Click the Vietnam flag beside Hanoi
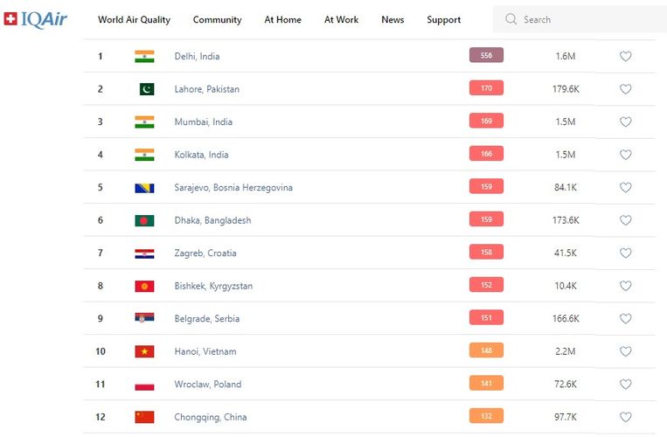Screen dimensions: 667x437 (144, 351)
